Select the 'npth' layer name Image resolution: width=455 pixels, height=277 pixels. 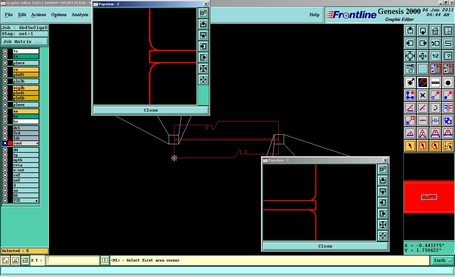click(26, 160)
